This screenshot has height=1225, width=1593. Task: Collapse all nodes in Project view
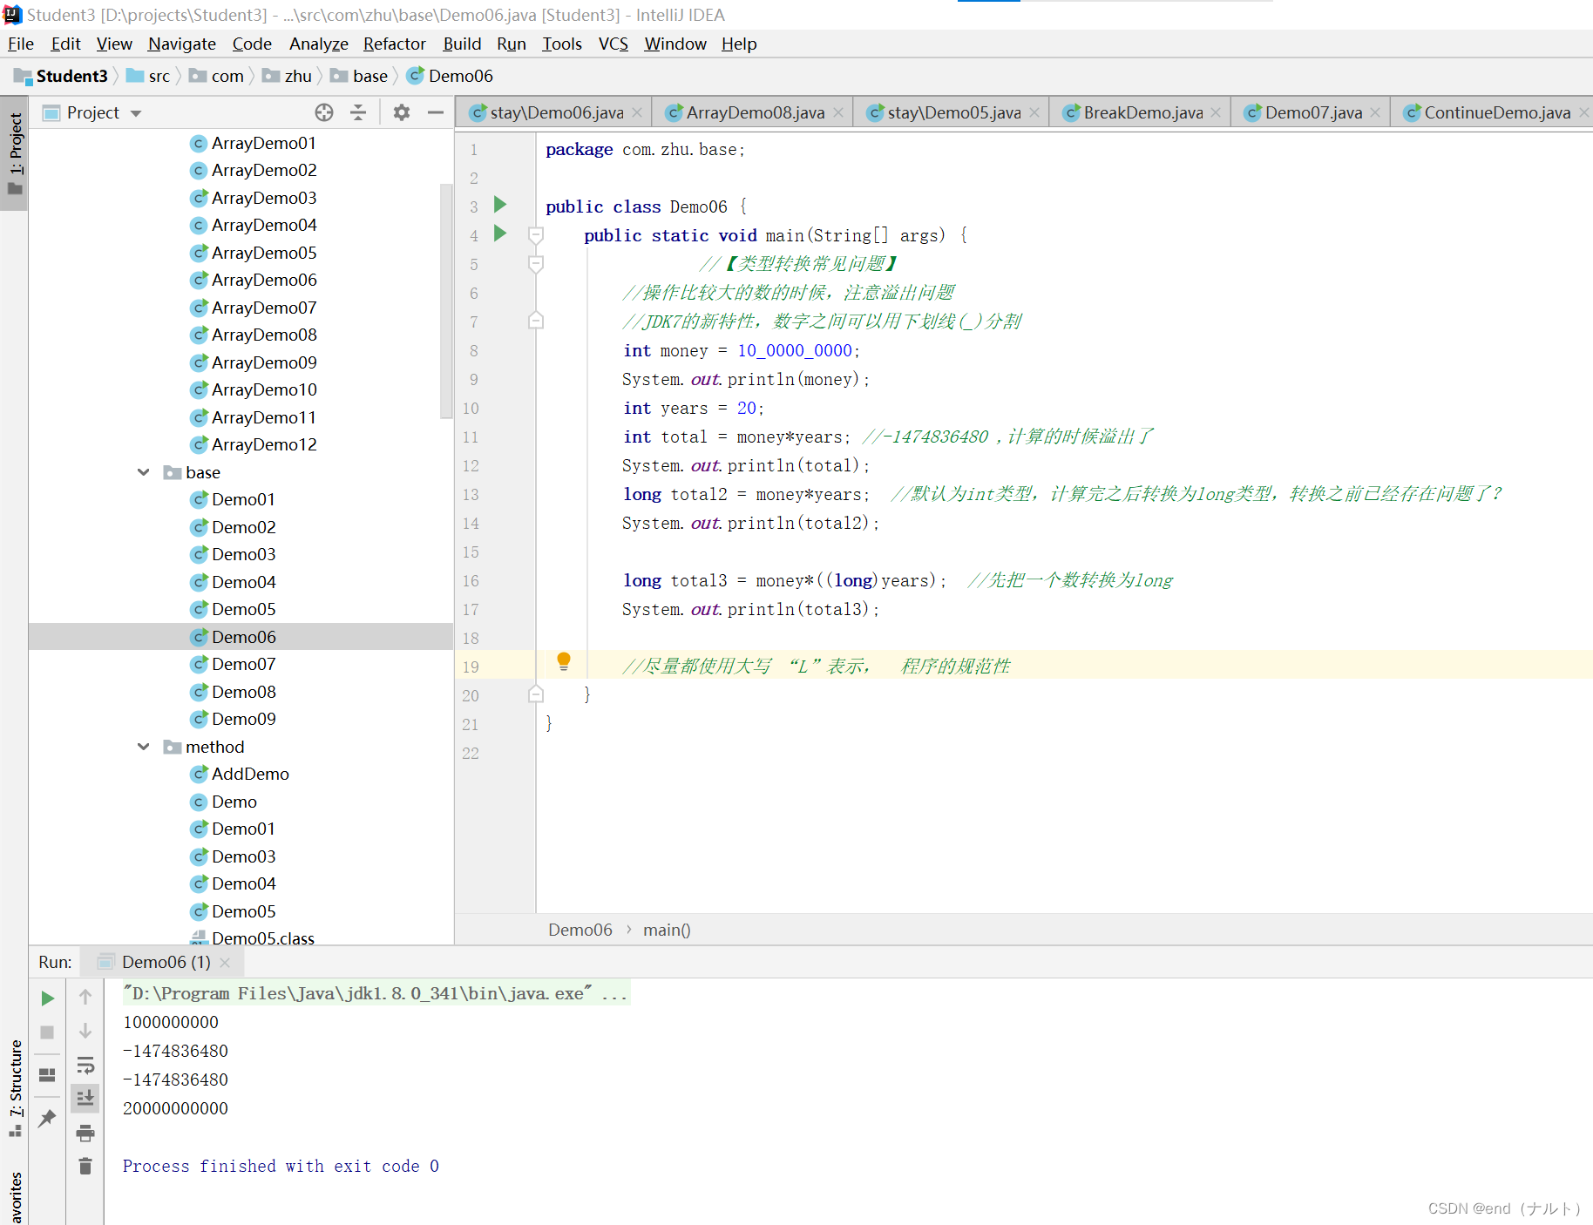click(358, 112)
